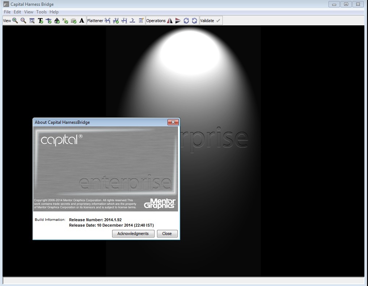Click the Close button in About dialog
Viewport: 368px width, 286px height.
(x=167, y=234)
